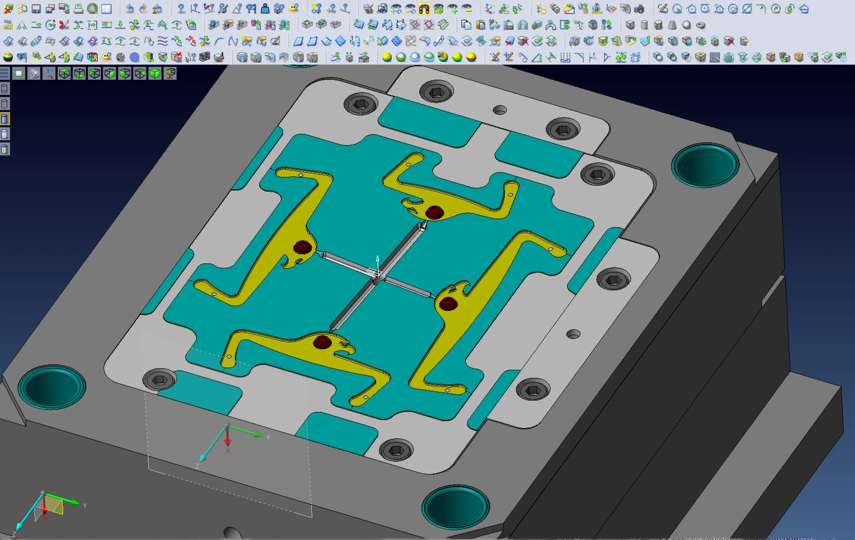Screen dimensions: 855x540
Task: Switch to top view green cube
Action: click(64, 74)
